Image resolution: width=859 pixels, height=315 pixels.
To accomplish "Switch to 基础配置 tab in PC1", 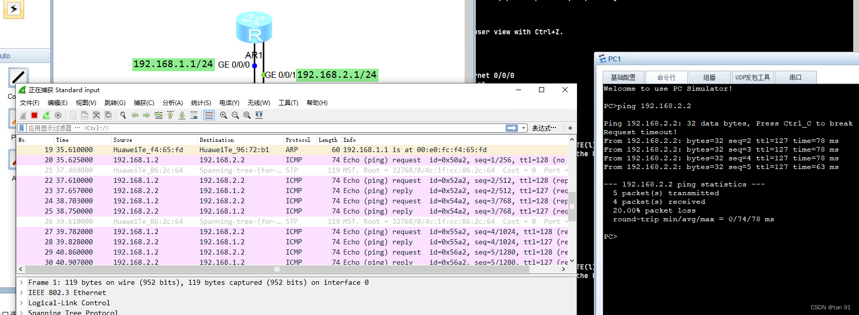I will (x=623, y=77).
